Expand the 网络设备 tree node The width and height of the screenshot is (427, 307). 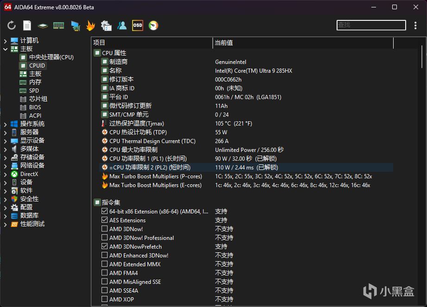[5, 166]
